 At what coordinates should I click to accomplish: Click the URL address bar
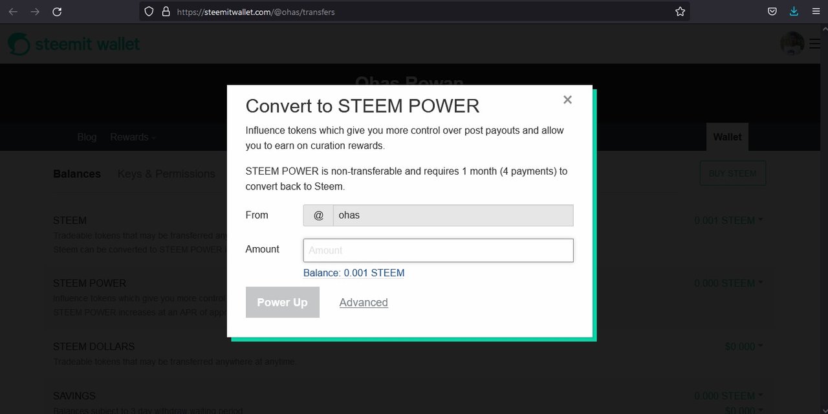tap(414, 12)
